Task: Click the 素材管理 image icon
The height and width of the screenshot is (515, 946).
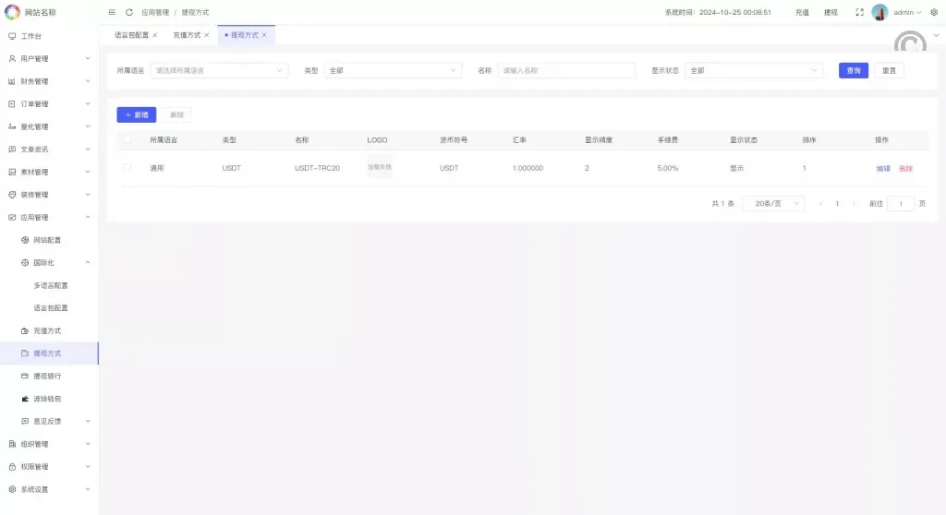Action: coord(12,172)
